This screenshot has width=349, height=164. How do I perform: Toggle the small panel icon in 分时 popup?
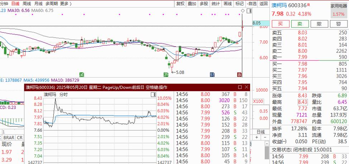click(x=153, y=94)
